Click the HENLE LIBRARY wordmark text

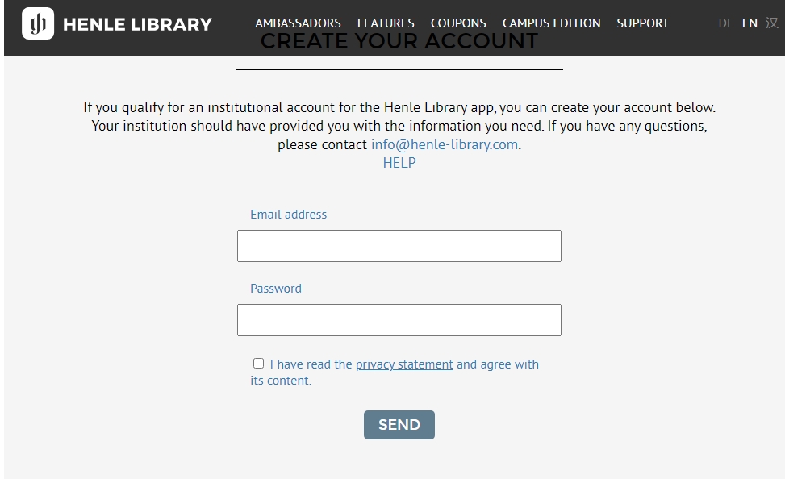coord(137,24)
